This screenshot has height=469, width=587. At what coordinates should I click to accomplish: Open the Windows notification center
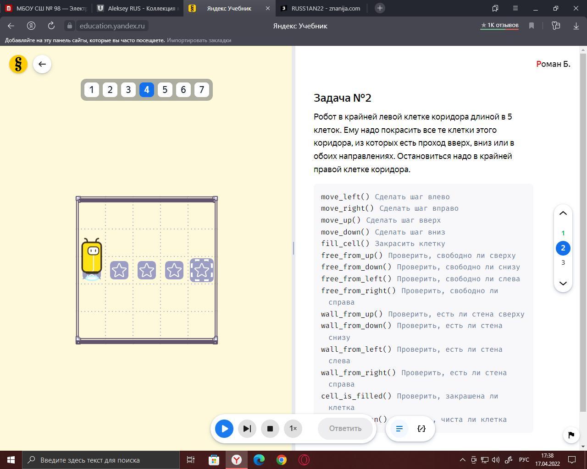572,460
